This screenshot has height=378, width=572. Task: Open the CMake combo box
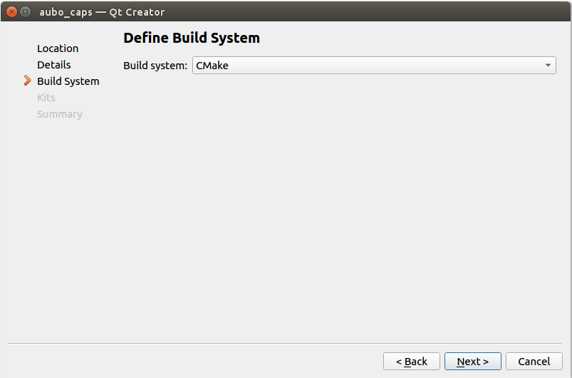[x=374, y=66]
